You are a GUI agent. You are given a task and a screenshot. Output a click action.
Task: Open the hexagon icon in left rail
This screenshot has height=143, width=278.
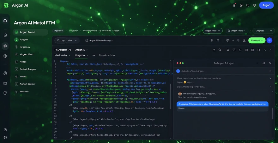[5, 56]
